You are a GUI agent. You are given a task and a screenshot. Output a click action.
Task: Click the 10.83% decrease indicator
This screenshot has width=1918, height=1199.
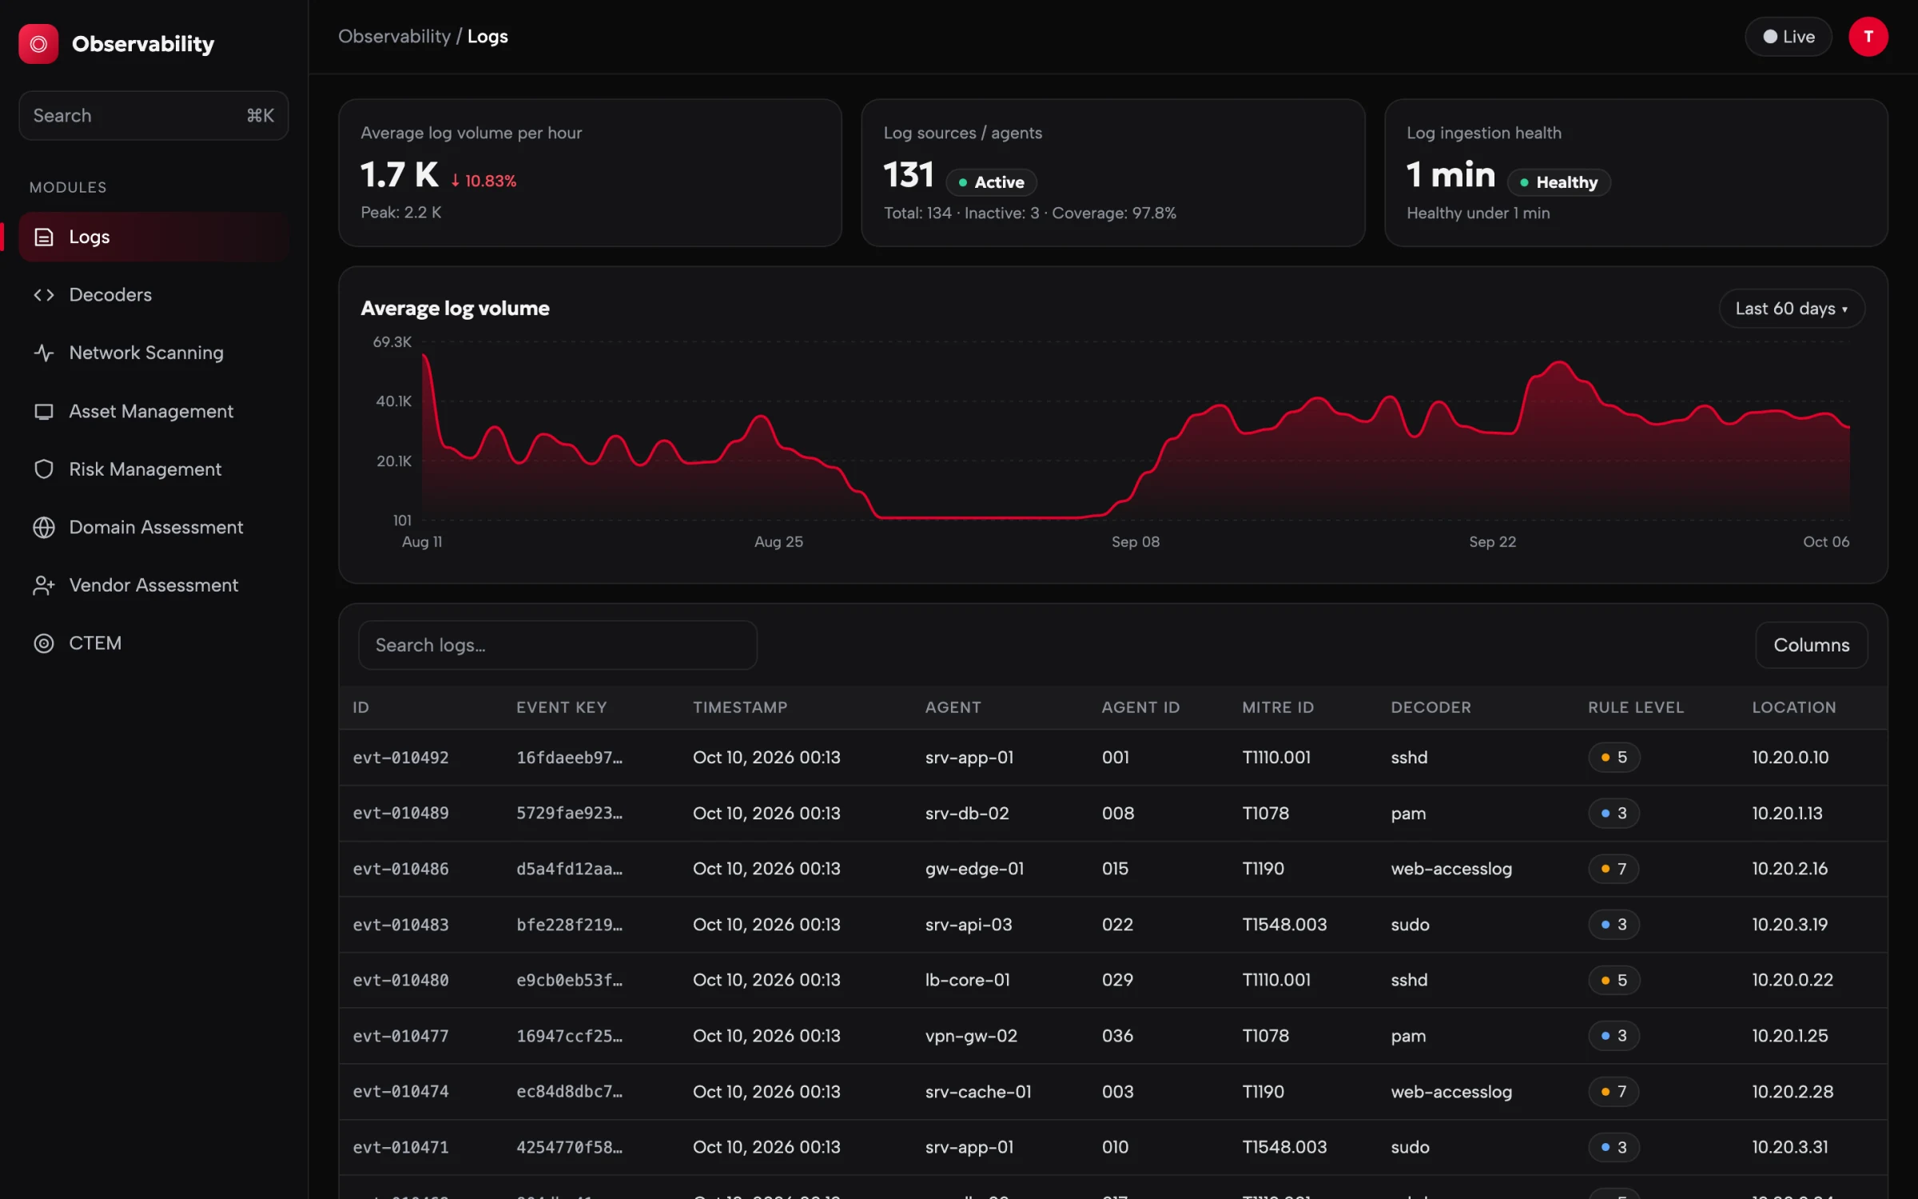tap(483, 181)
